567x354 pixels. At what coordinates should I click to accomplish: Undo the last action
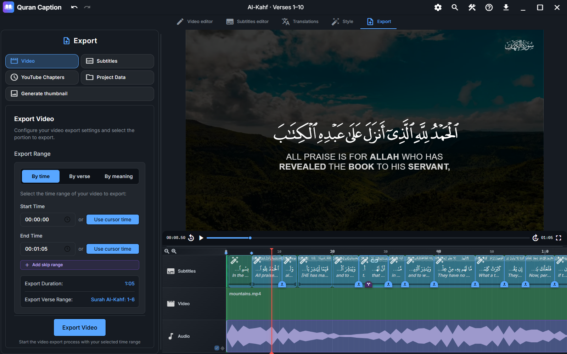pos(74,7)
